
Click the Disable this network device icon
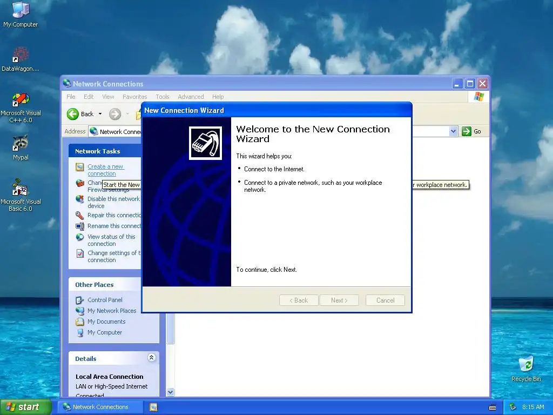80,199
